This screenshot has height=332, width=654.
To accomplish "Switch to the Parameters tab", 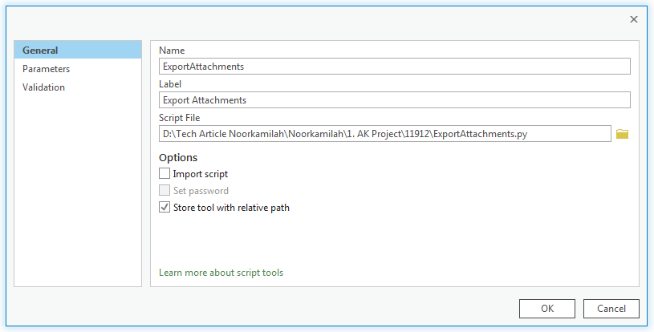I will (x=78, y=69).
